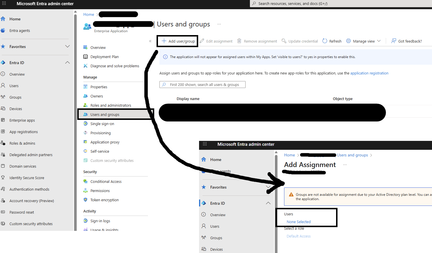Click the Remove assignment trash icon
This screenshot has height=253, width=432.
[x=239, y=41]
